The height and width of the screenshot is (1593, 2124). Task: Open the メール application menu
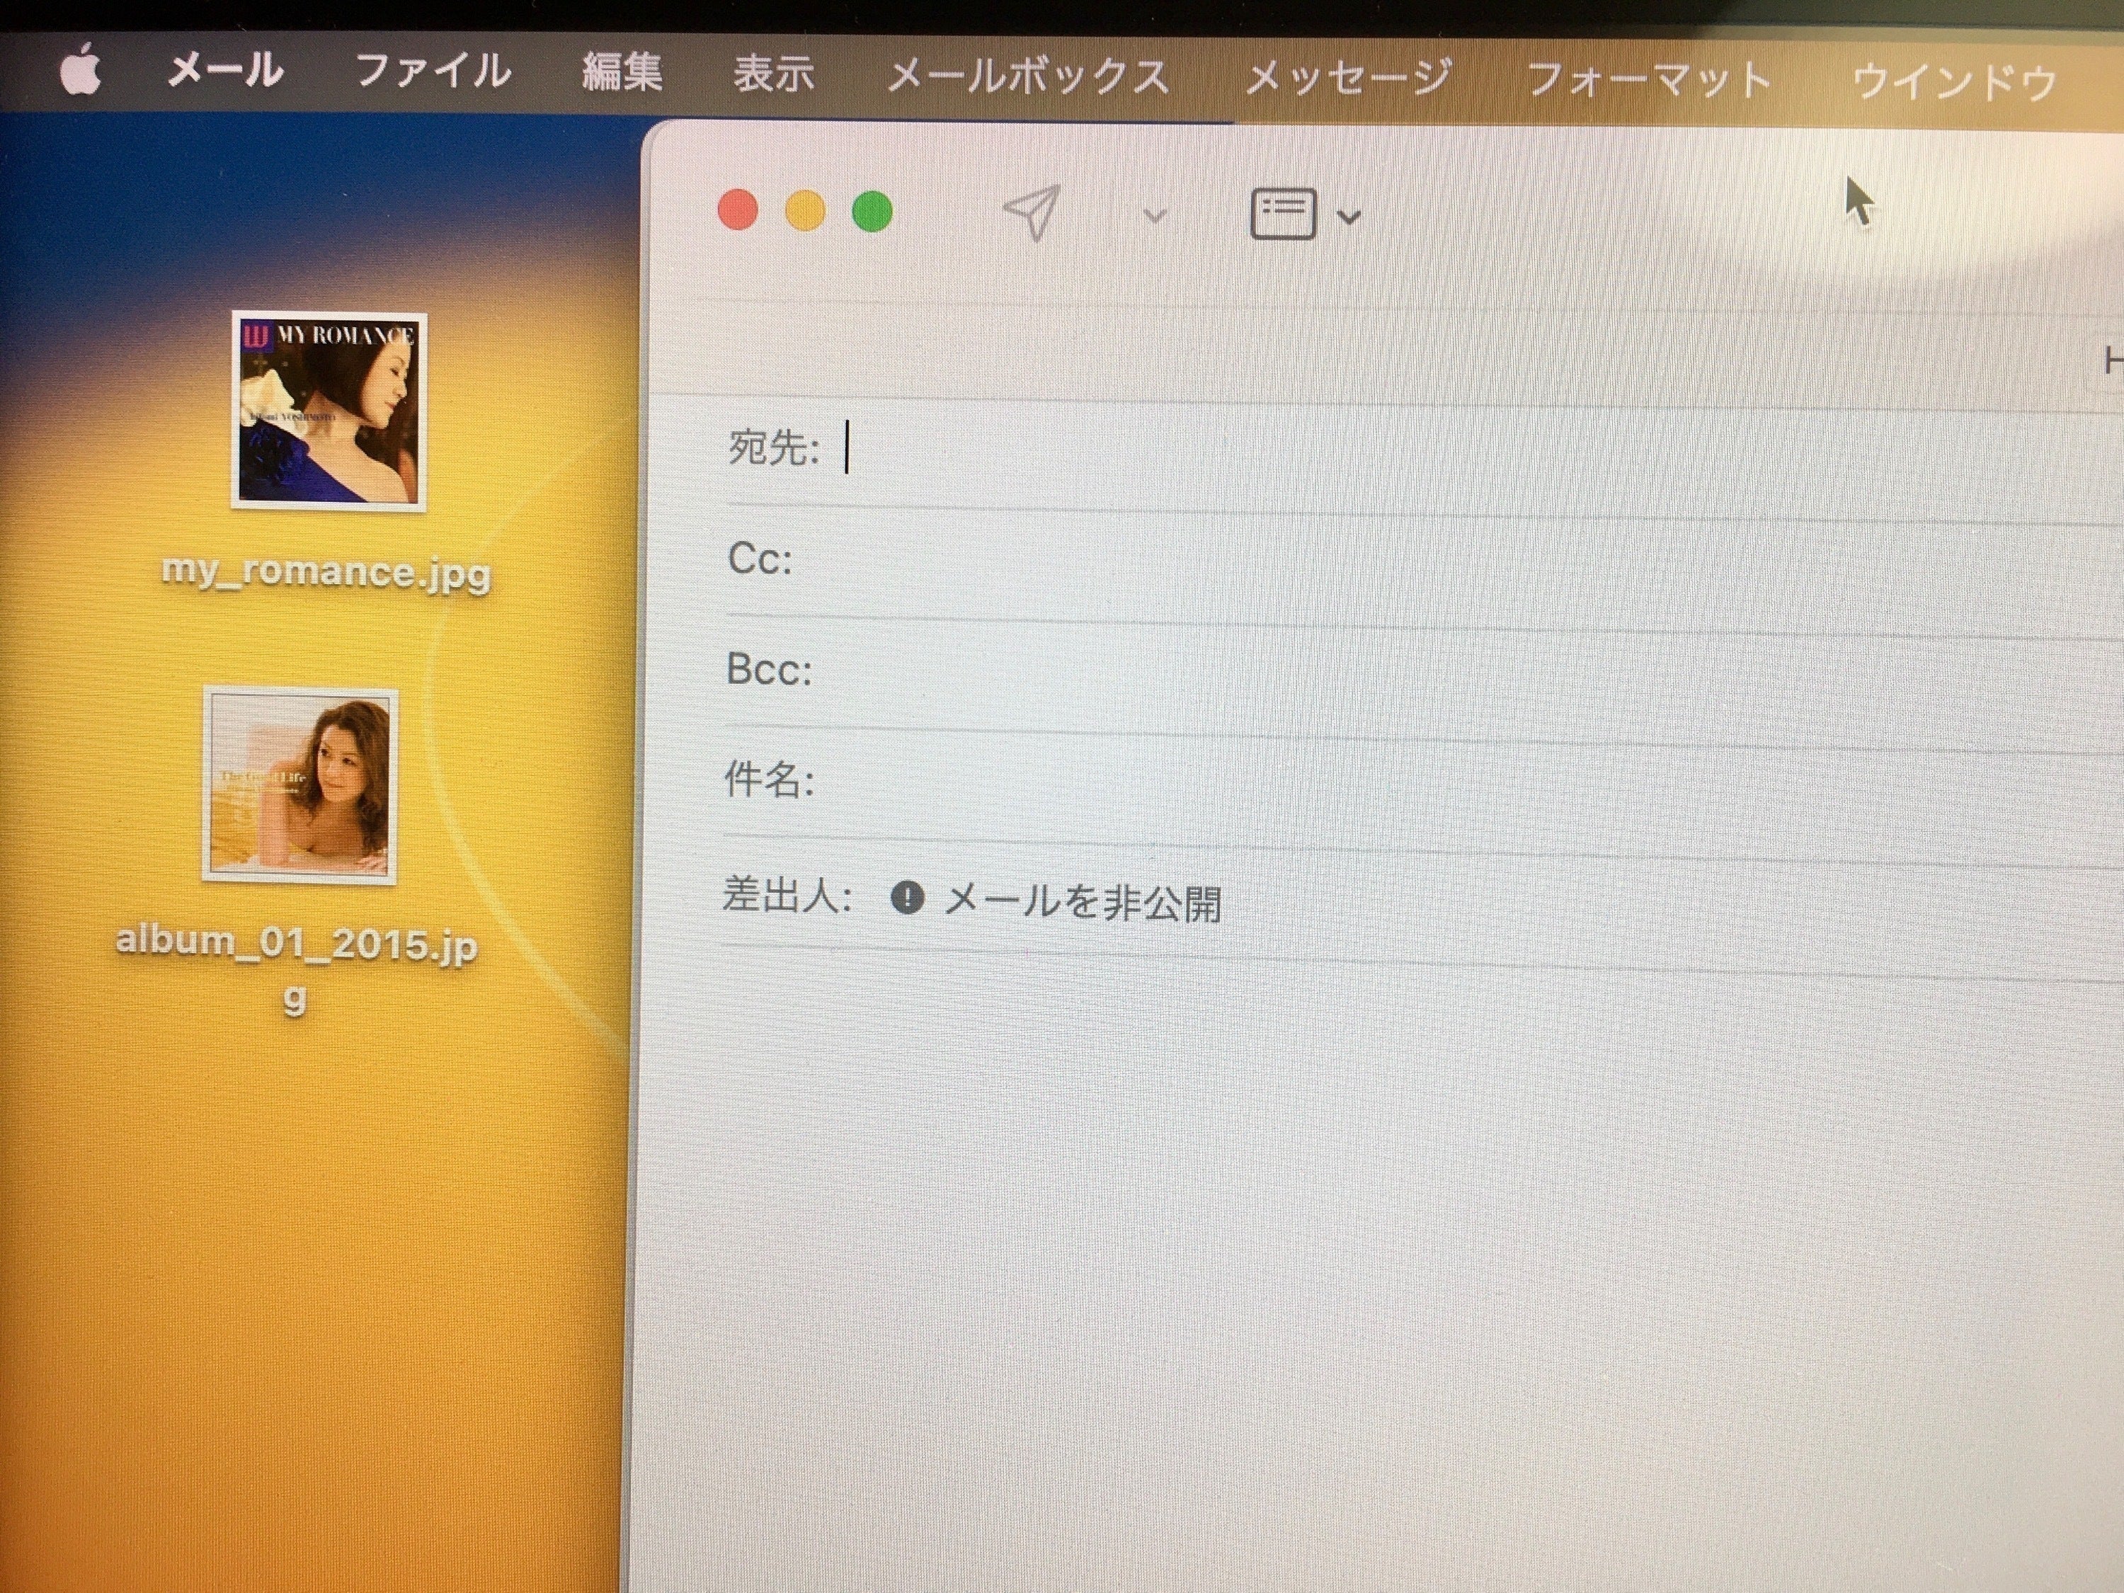point(224,71)
